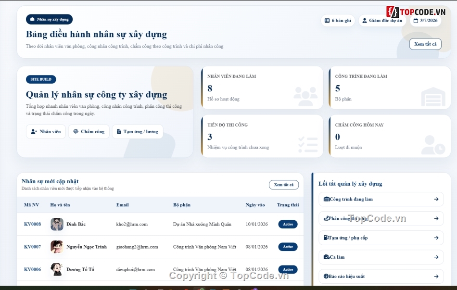Click the Họ và tên column header

[x=60, y=205]
